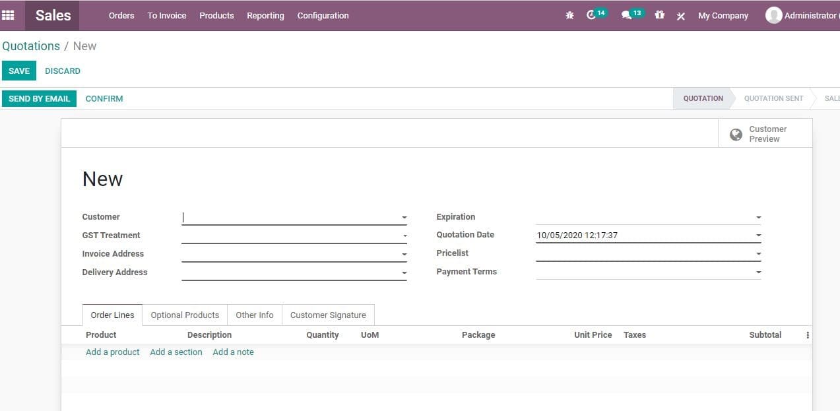Click the developer tools wrench icon
This screenshot has height=411, width=840.
click(680, 16)
